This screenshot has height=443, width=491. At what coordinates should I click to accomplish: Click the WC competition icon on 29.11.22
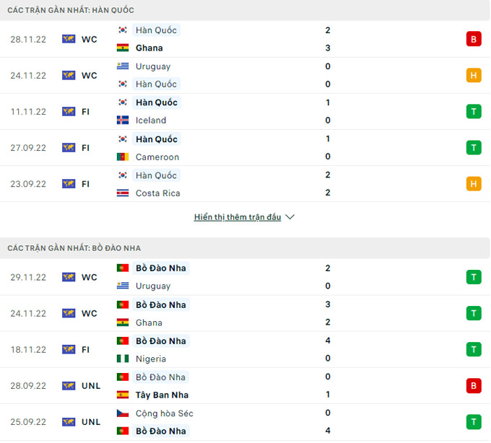(69, 277)
